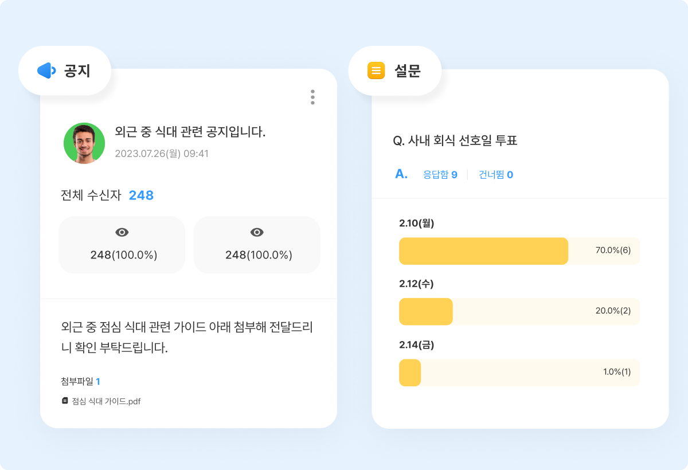Viewport: 688px width, 470px height.
Task: Click the second eye view-count icon
Action: pos(257,232)
